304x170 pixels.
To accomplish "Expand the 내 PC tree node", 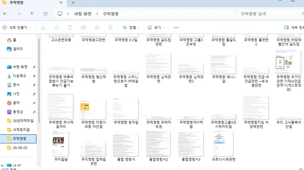I will coord(2,166).
